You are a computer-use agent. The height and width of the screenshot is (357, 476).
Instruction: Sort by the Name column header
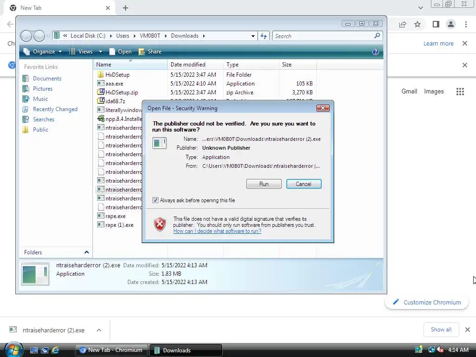coord(130,64)
